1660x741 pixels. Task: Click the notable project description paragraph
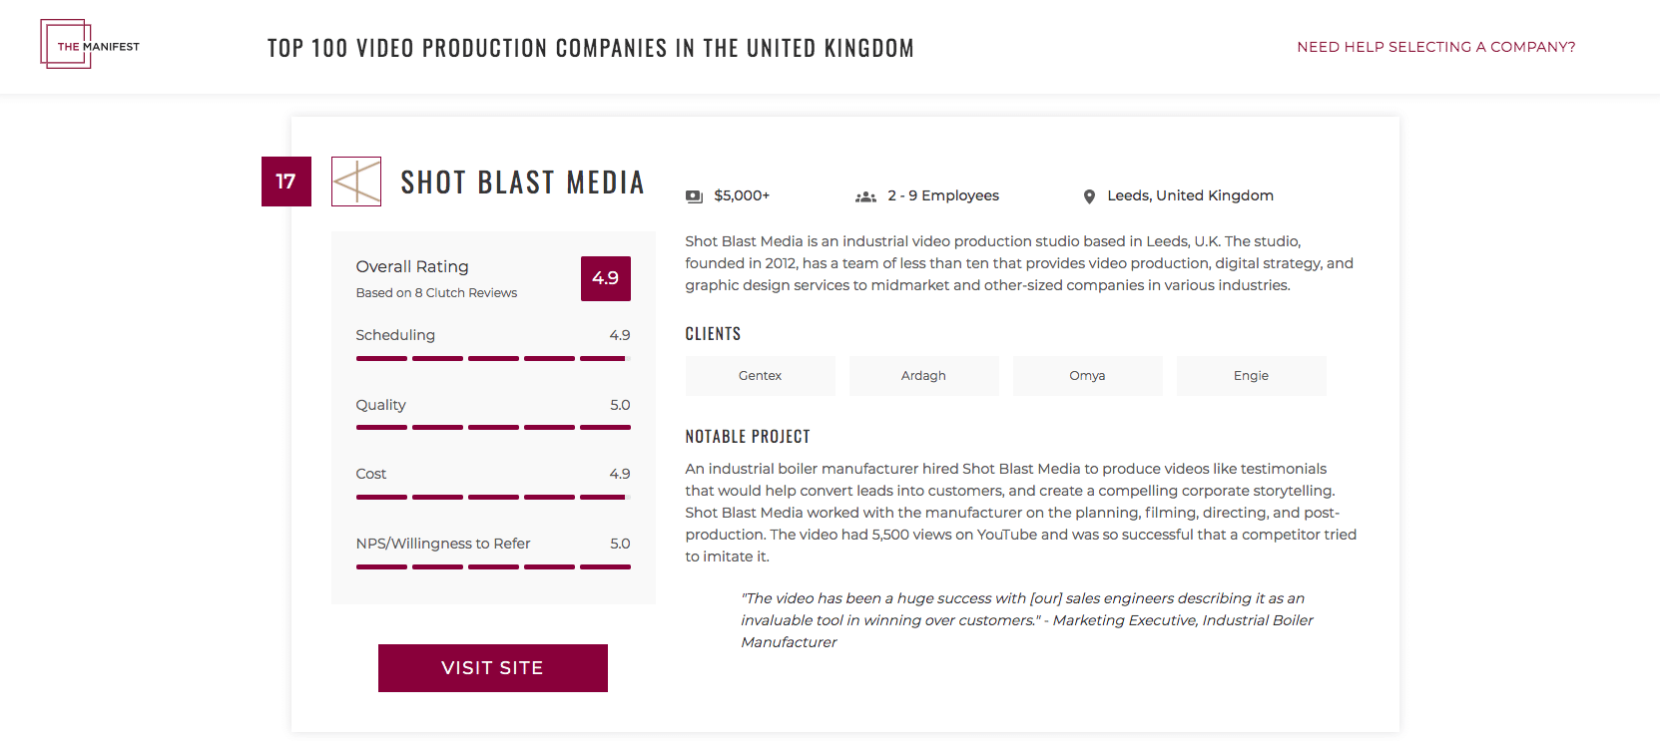1021,513
